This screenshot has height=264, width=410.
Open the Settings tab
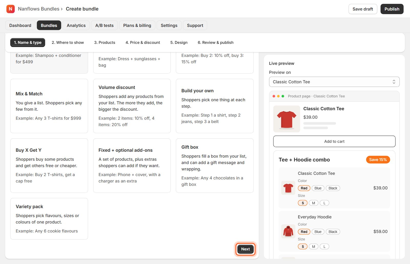coord(169,25)
